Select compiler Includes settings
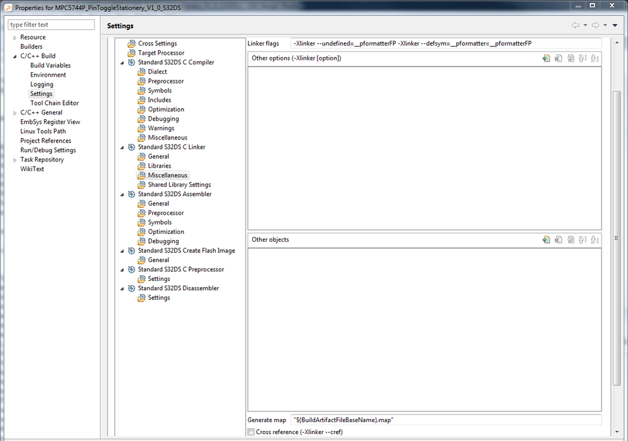Screen dimensions: 628x441 click(160, 100)
